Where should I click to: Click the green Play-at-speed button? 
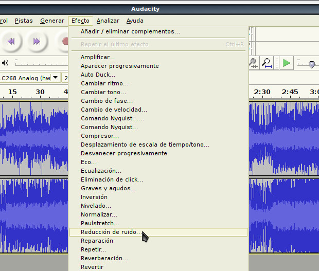coord(287,63)
